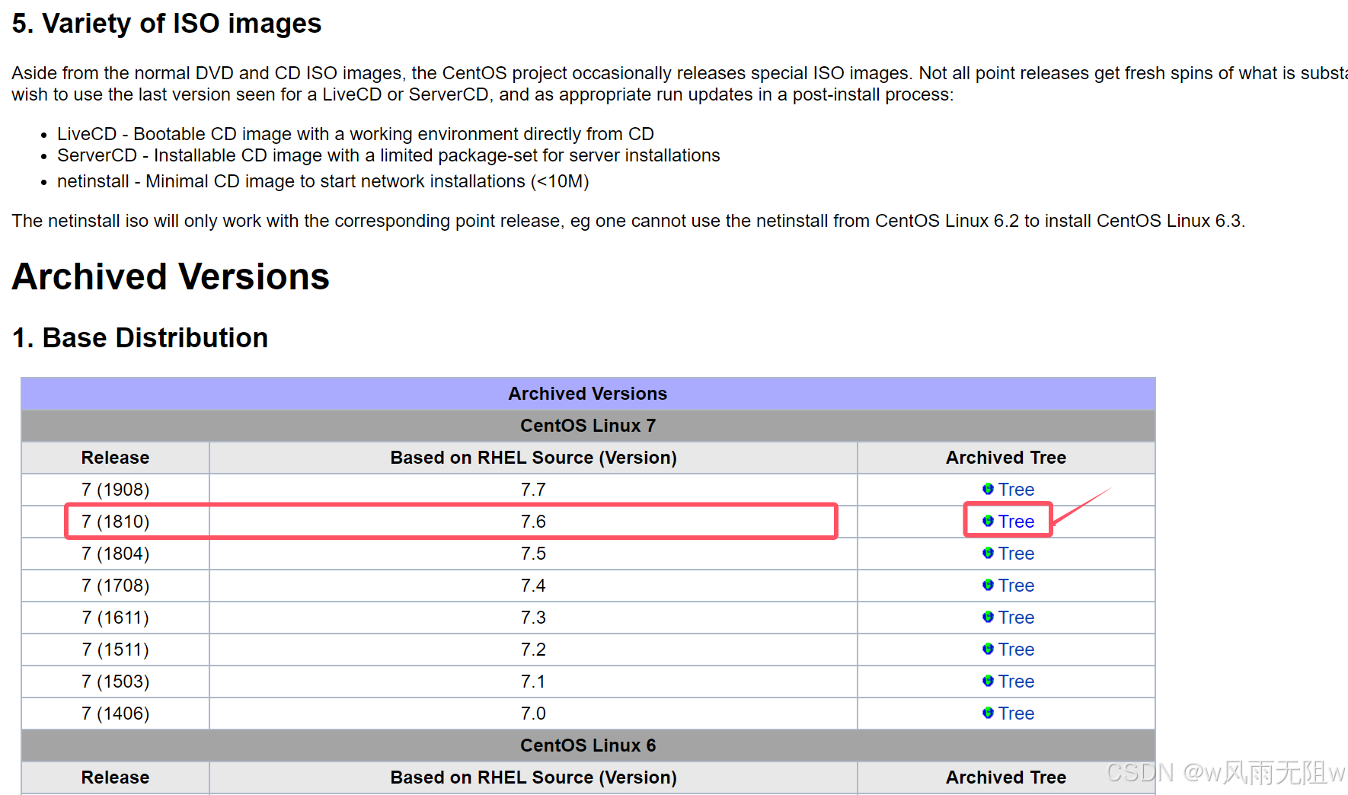Click the RHEL version cell '7.1'
The width and height of the screenshot is (1348, 795).
pos(533,682)
